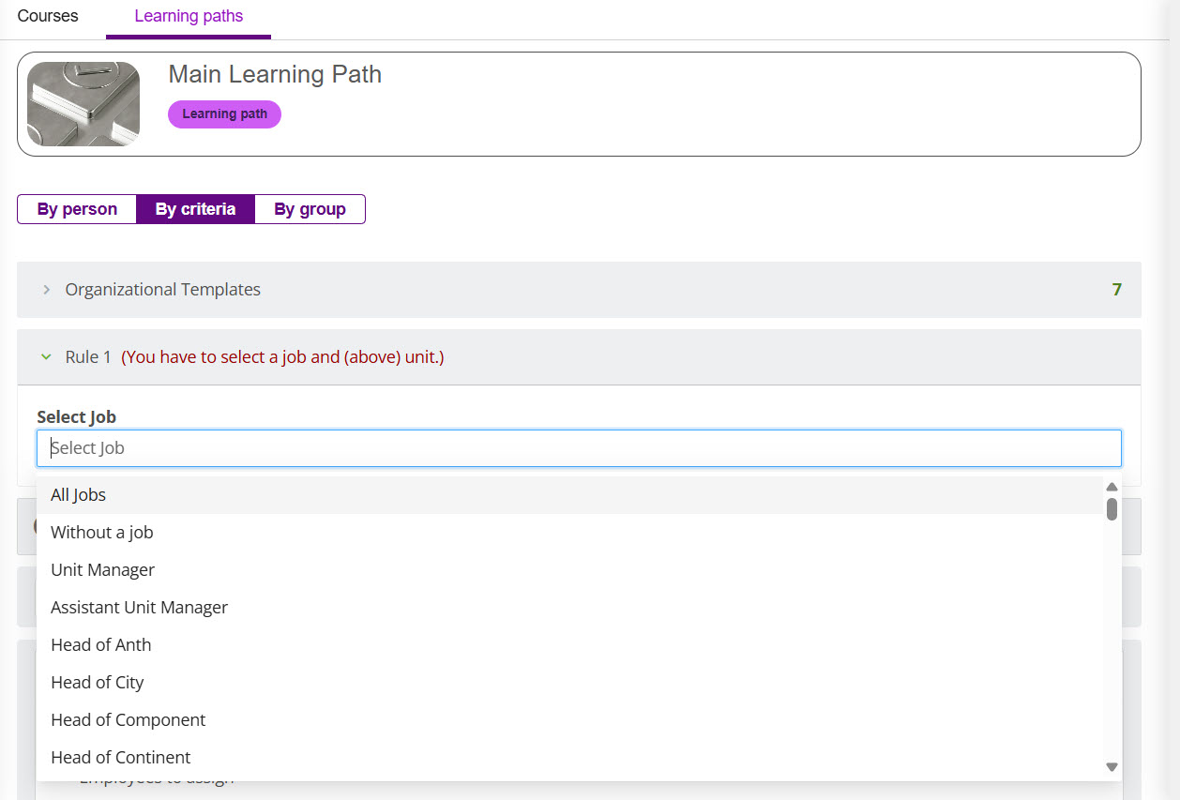
Task: Click the dropdown scrollbar down arrow
Action: point(1112,767)
